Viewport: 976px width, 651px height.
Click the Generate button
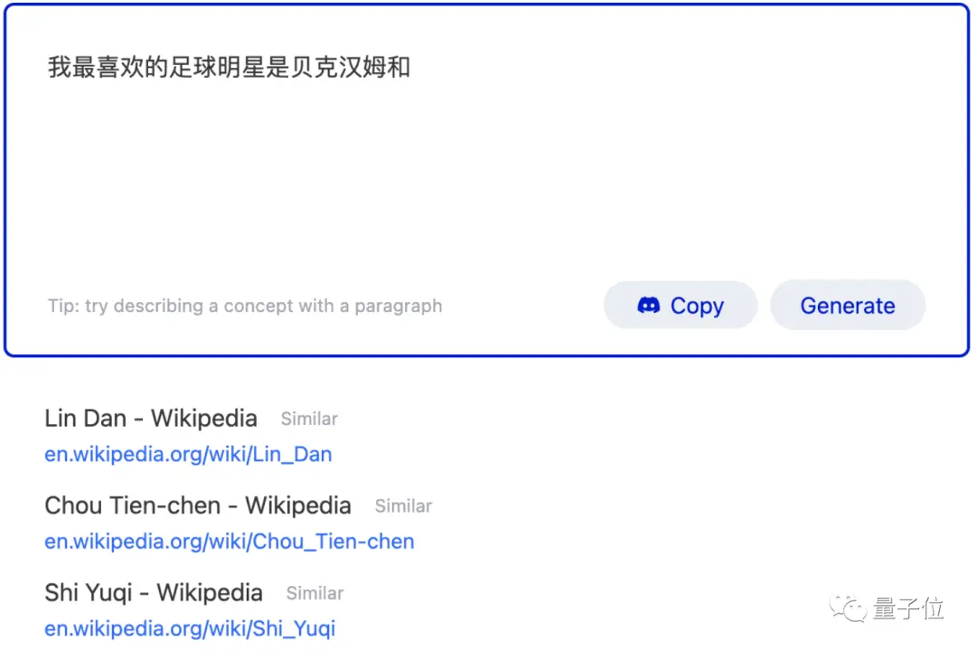847,306
